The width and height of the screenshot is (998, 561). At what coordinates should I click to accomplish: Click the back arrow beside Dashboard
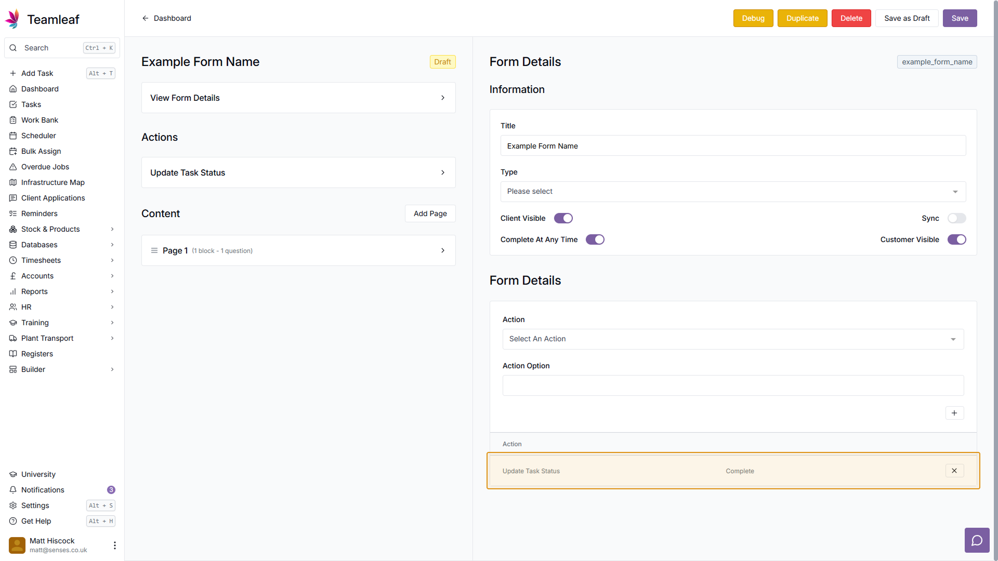pos(145,18)
